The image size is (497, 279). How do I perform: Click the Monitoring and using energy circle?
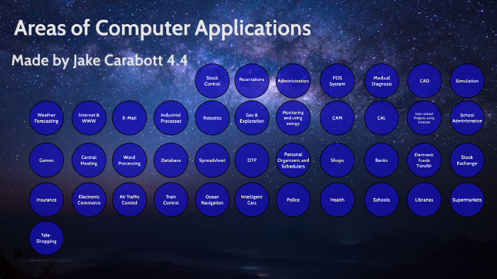click(x=293, y=118)
